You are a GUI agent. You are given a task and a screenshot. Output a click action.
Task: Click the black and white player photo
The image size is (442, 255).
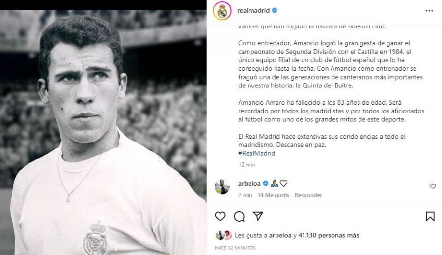pyautogui.click(x=103, y=132)
